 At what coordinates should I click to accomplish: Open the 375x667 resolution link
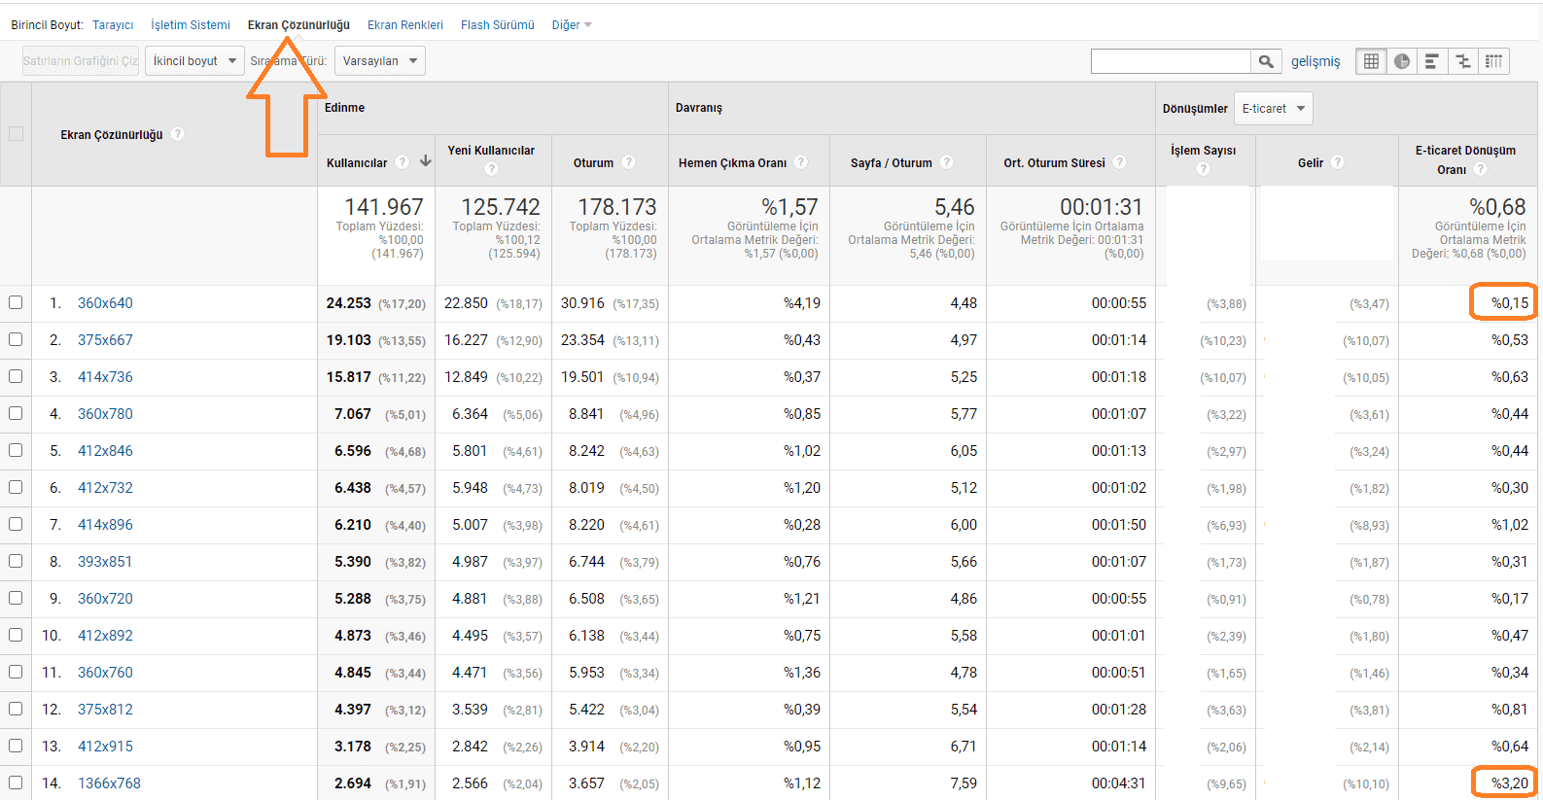pos(105,340)
